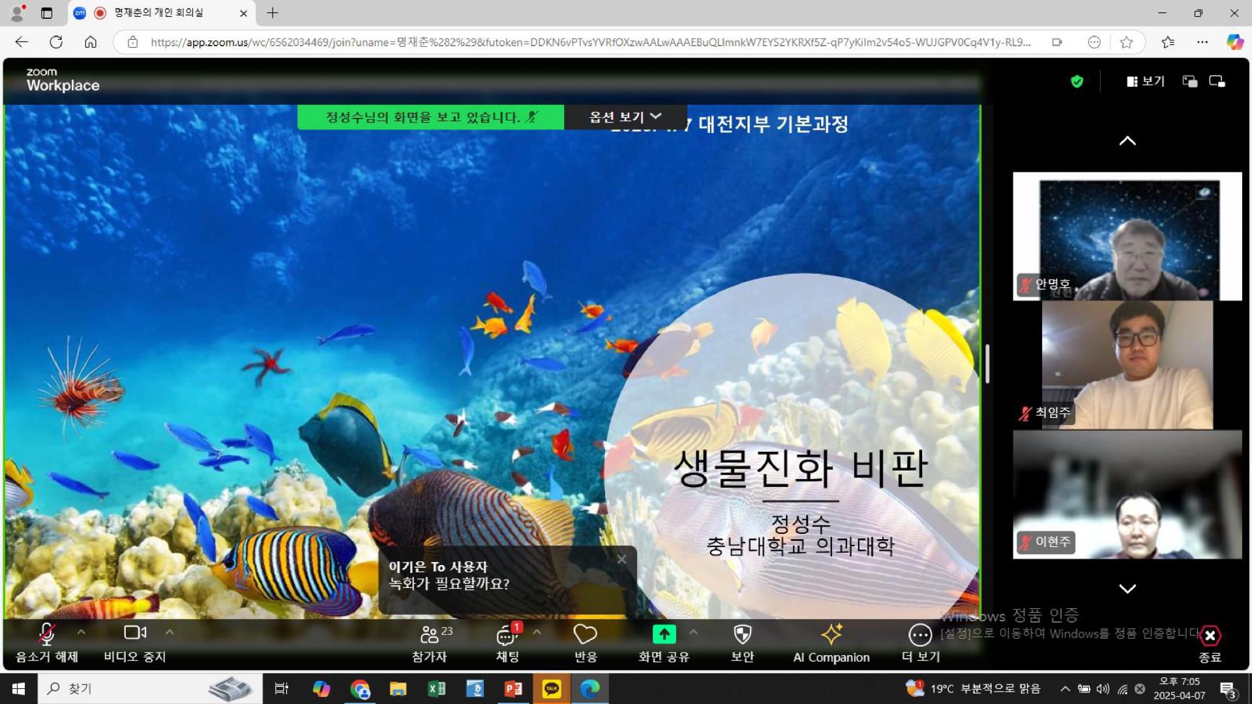Viewport: 1252px width, 704px height.
Task: Click the green screen-sharing notice banner
Action: click(431, 117)
